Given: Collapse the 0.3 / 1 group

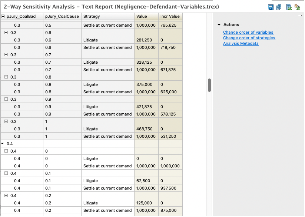Looking at the screenshot, I should (6, 121).
